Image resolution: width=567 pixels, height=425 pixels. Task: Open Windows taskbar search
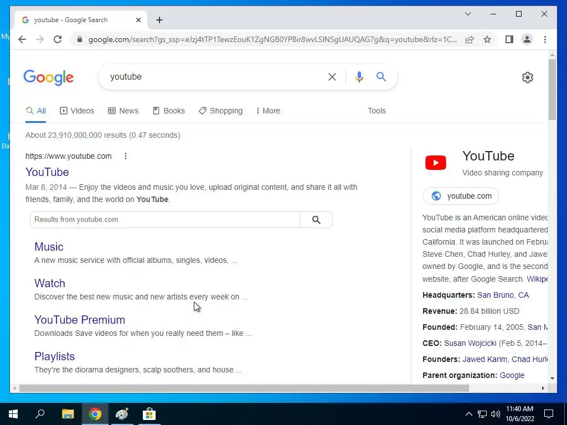coord(40,414)
